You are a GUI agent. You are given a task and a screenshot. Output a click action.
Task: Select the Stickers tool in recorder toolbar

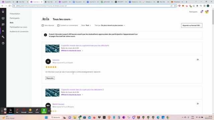(30, 111)
